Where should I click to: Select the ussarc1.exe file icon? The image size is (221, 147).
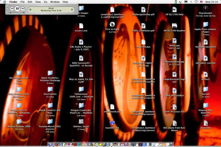81,26
